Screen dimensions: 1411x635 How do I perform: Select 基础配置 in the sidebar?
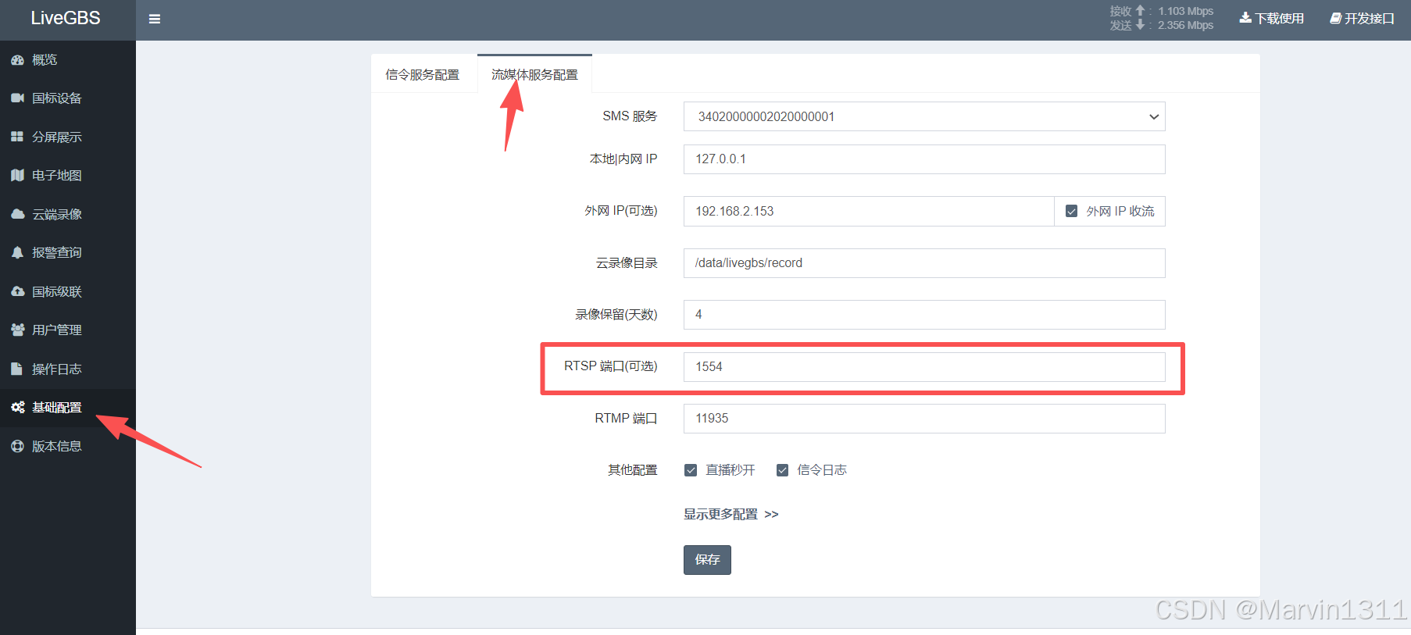click(x=68, y=408)
